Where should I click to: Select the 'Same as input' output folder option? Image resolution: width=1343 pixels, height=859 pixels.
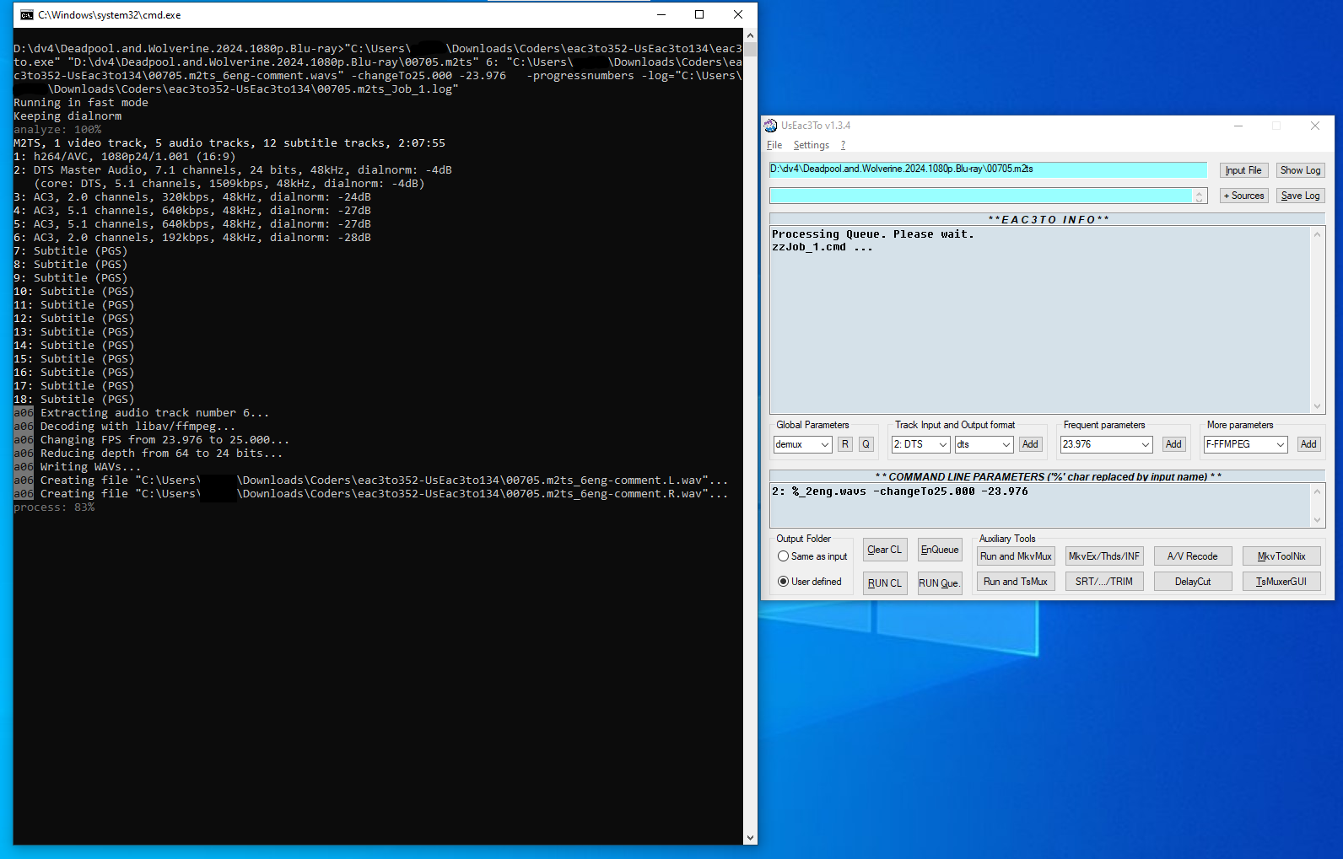812,556
